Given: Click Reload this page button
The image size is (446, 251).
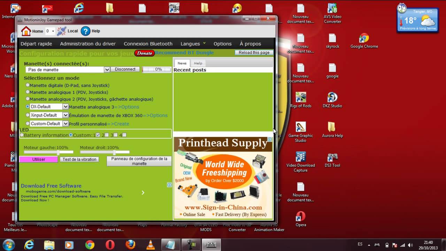Looking at the screenshot, I should coord(254,52).
